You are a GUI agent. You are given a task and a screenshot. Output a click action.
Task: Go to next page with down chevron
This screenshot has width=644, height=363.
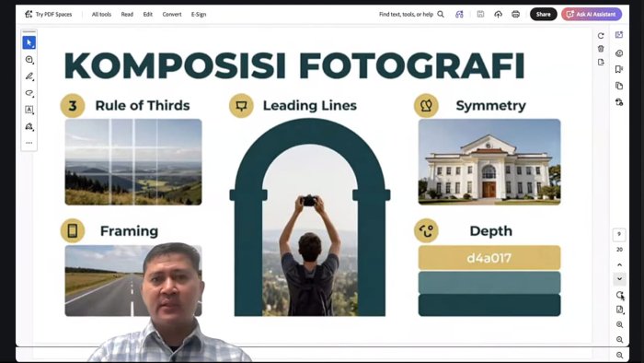tap(620, 279)
